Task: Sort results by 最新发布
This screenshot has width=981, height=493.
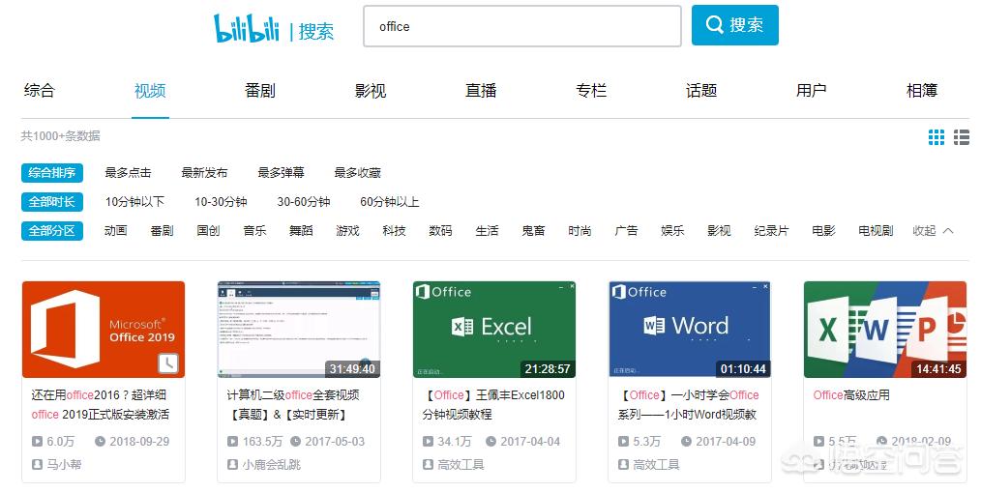Action: click(x=204, y=172)
